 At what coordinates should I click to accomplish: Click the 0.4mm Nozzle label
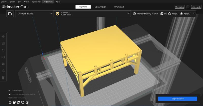pyautogui.click(x=66, y=15)
